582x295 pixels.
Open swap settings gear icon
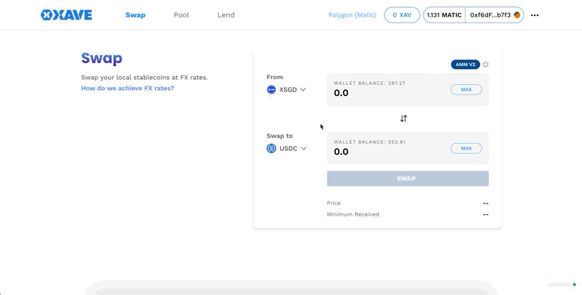point(486,65)
